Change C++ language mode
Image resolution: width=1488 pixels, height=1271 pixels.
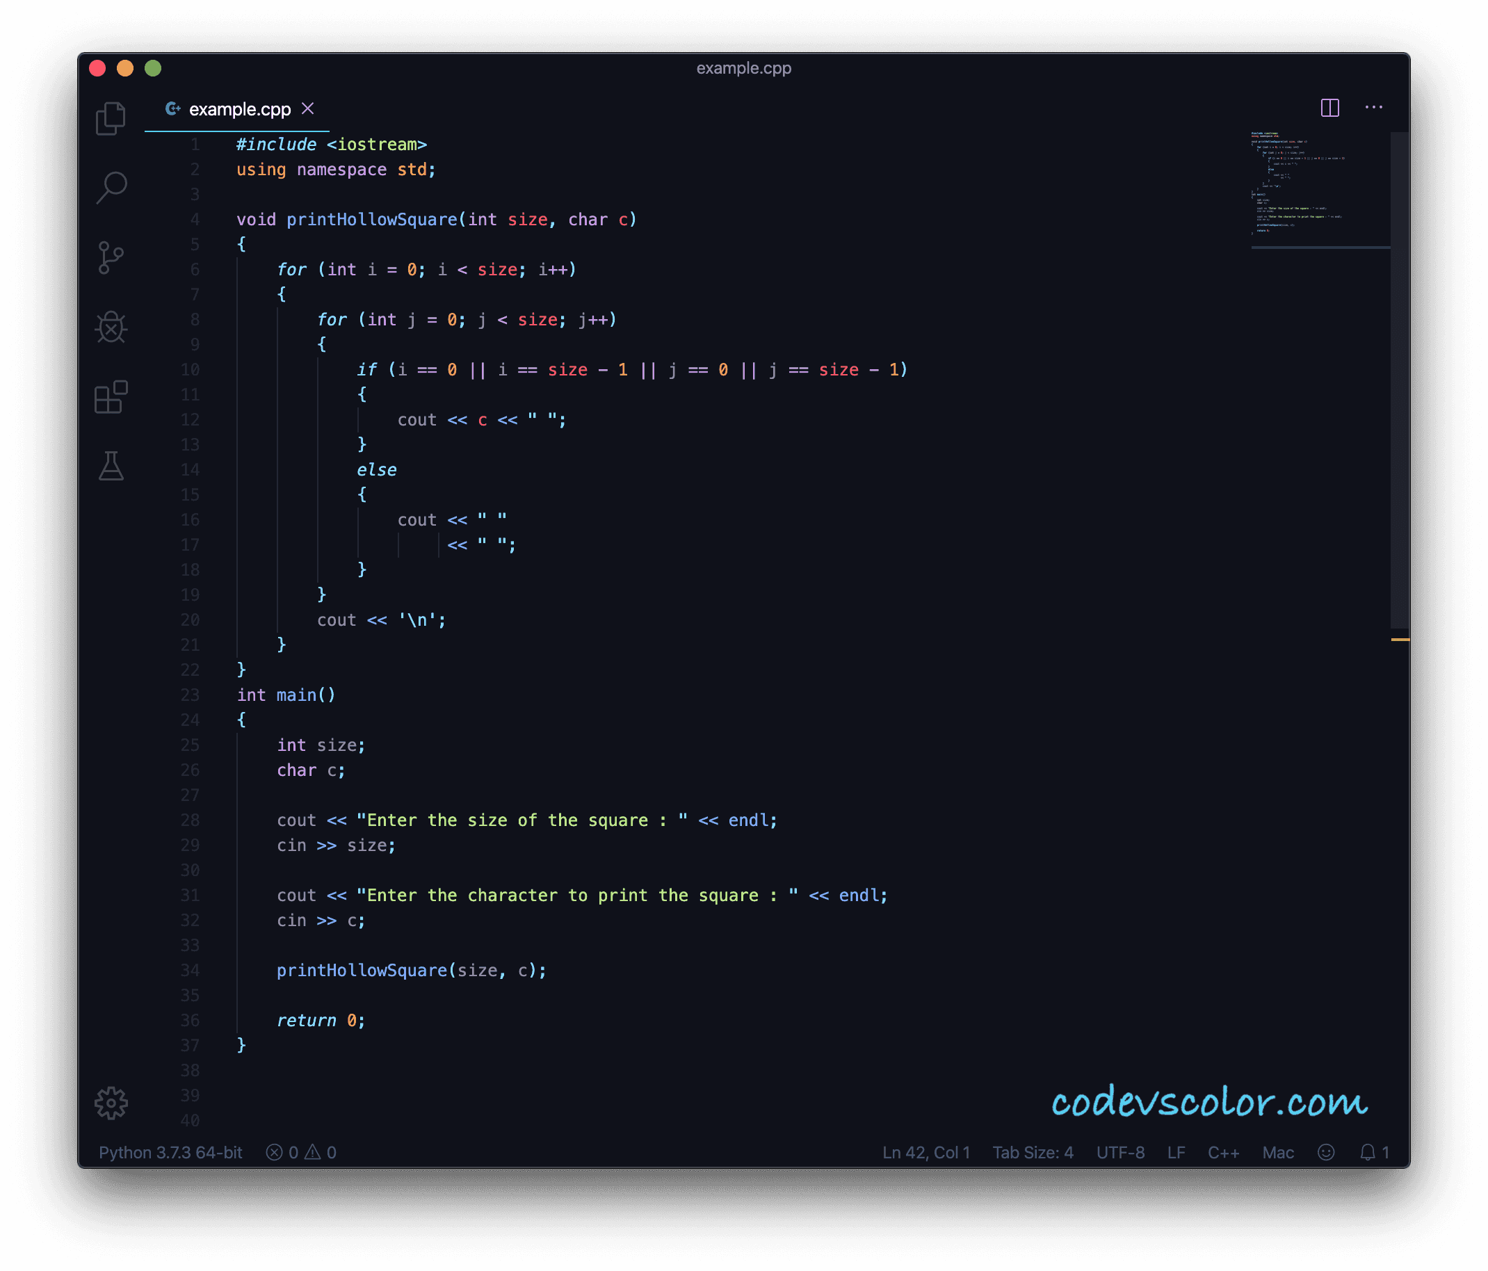(1223, 1153)
